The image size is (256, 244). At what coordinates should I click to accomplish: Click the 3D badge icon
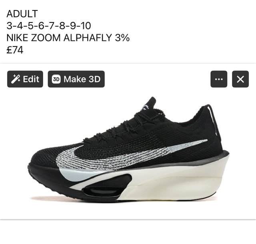click(x=56, y=79)
